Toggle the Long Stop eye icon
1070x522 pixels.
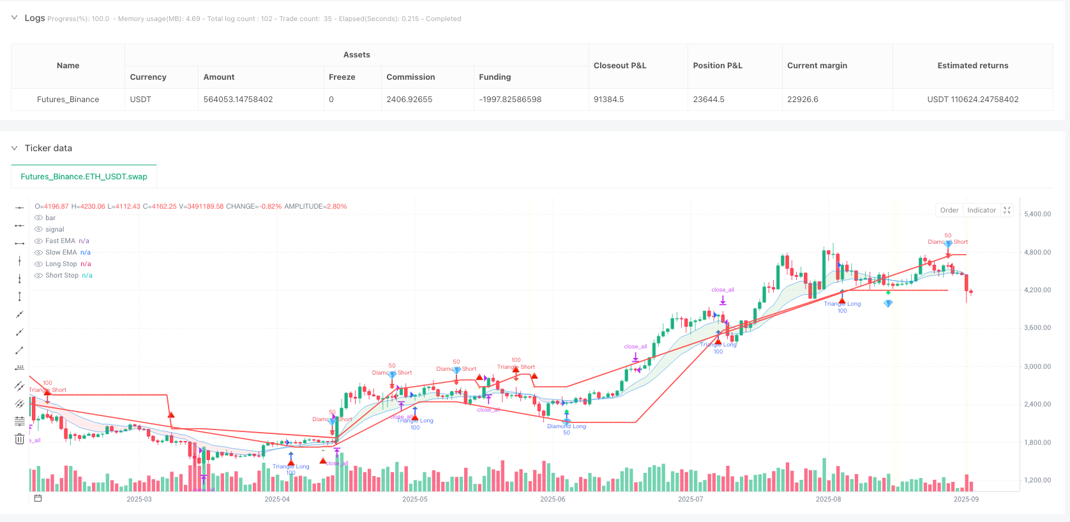(38, 264)
